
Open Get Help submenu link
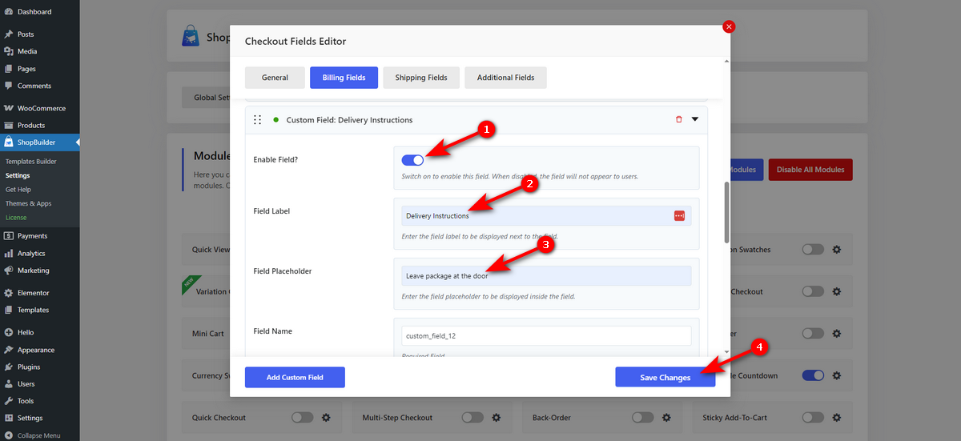tap(18, 190)
